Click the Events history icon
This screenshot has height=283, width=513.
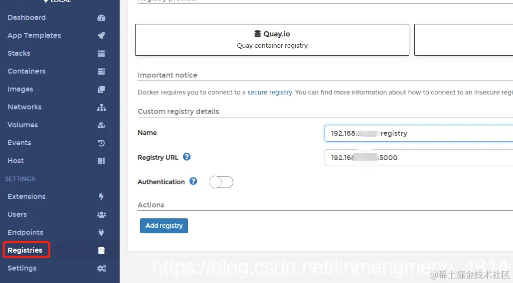pyautogui.click(x=101, y=143)
